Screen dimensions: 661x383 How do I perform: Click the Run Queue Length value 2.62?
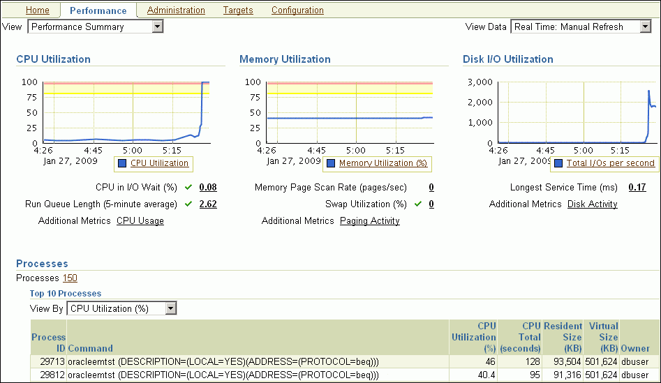(x=208, y=204)
